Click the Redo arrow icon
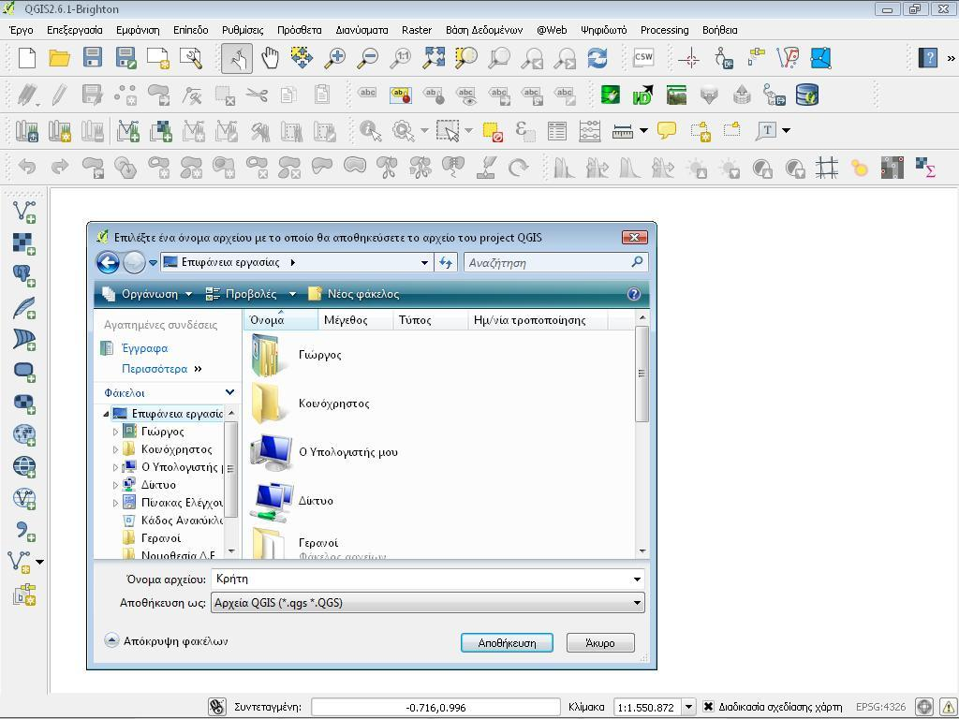The width and height of the screenshot is (959, 719). pyautogui.click(x=60, y=167)
